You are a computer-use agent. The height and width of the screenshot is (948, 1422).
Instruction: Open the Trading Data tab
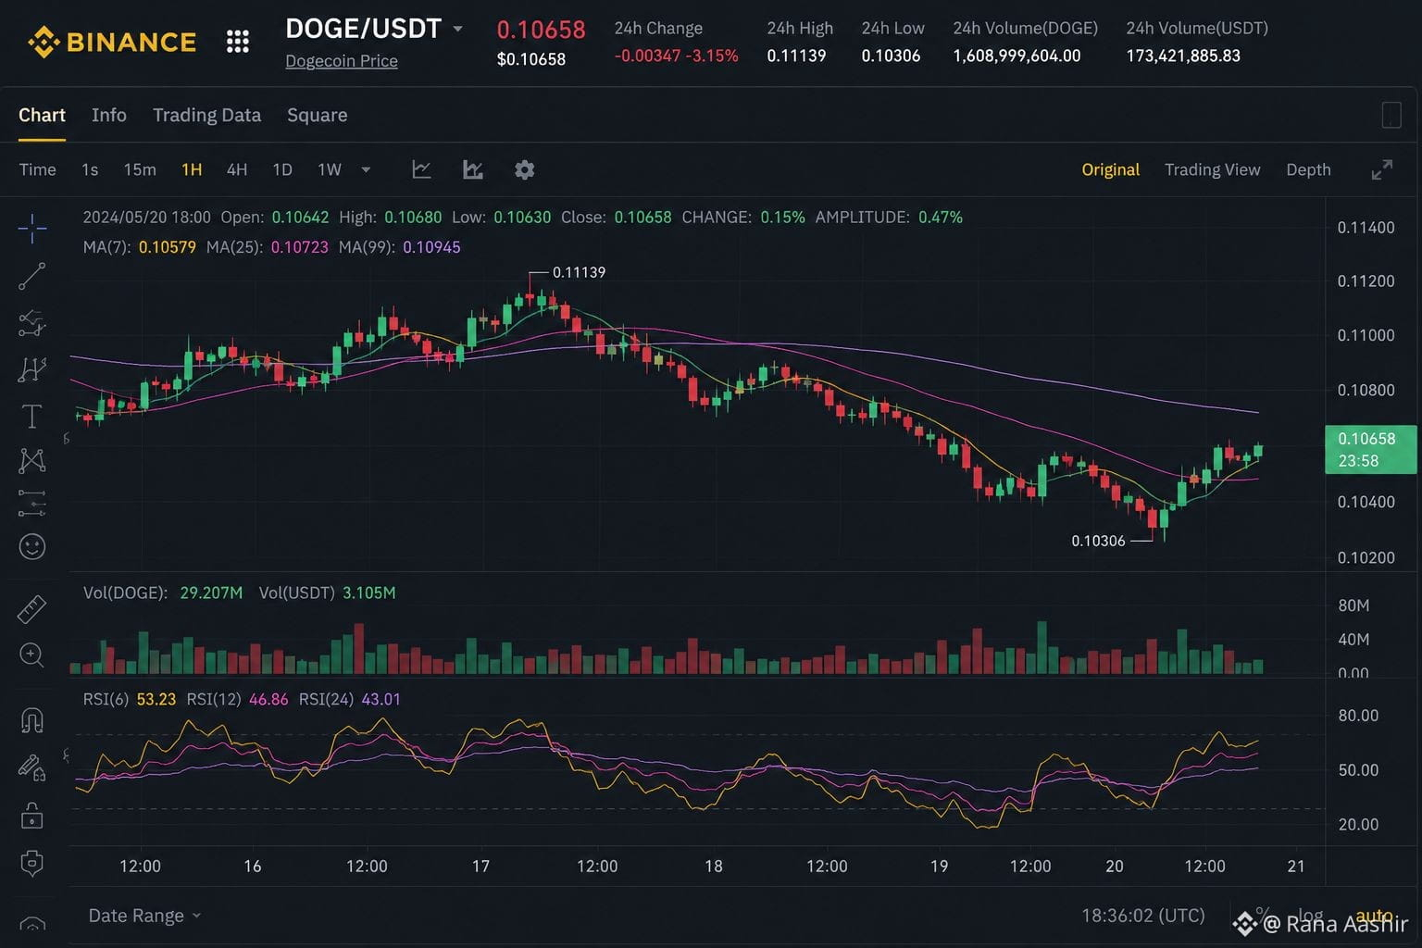(206, 115)
